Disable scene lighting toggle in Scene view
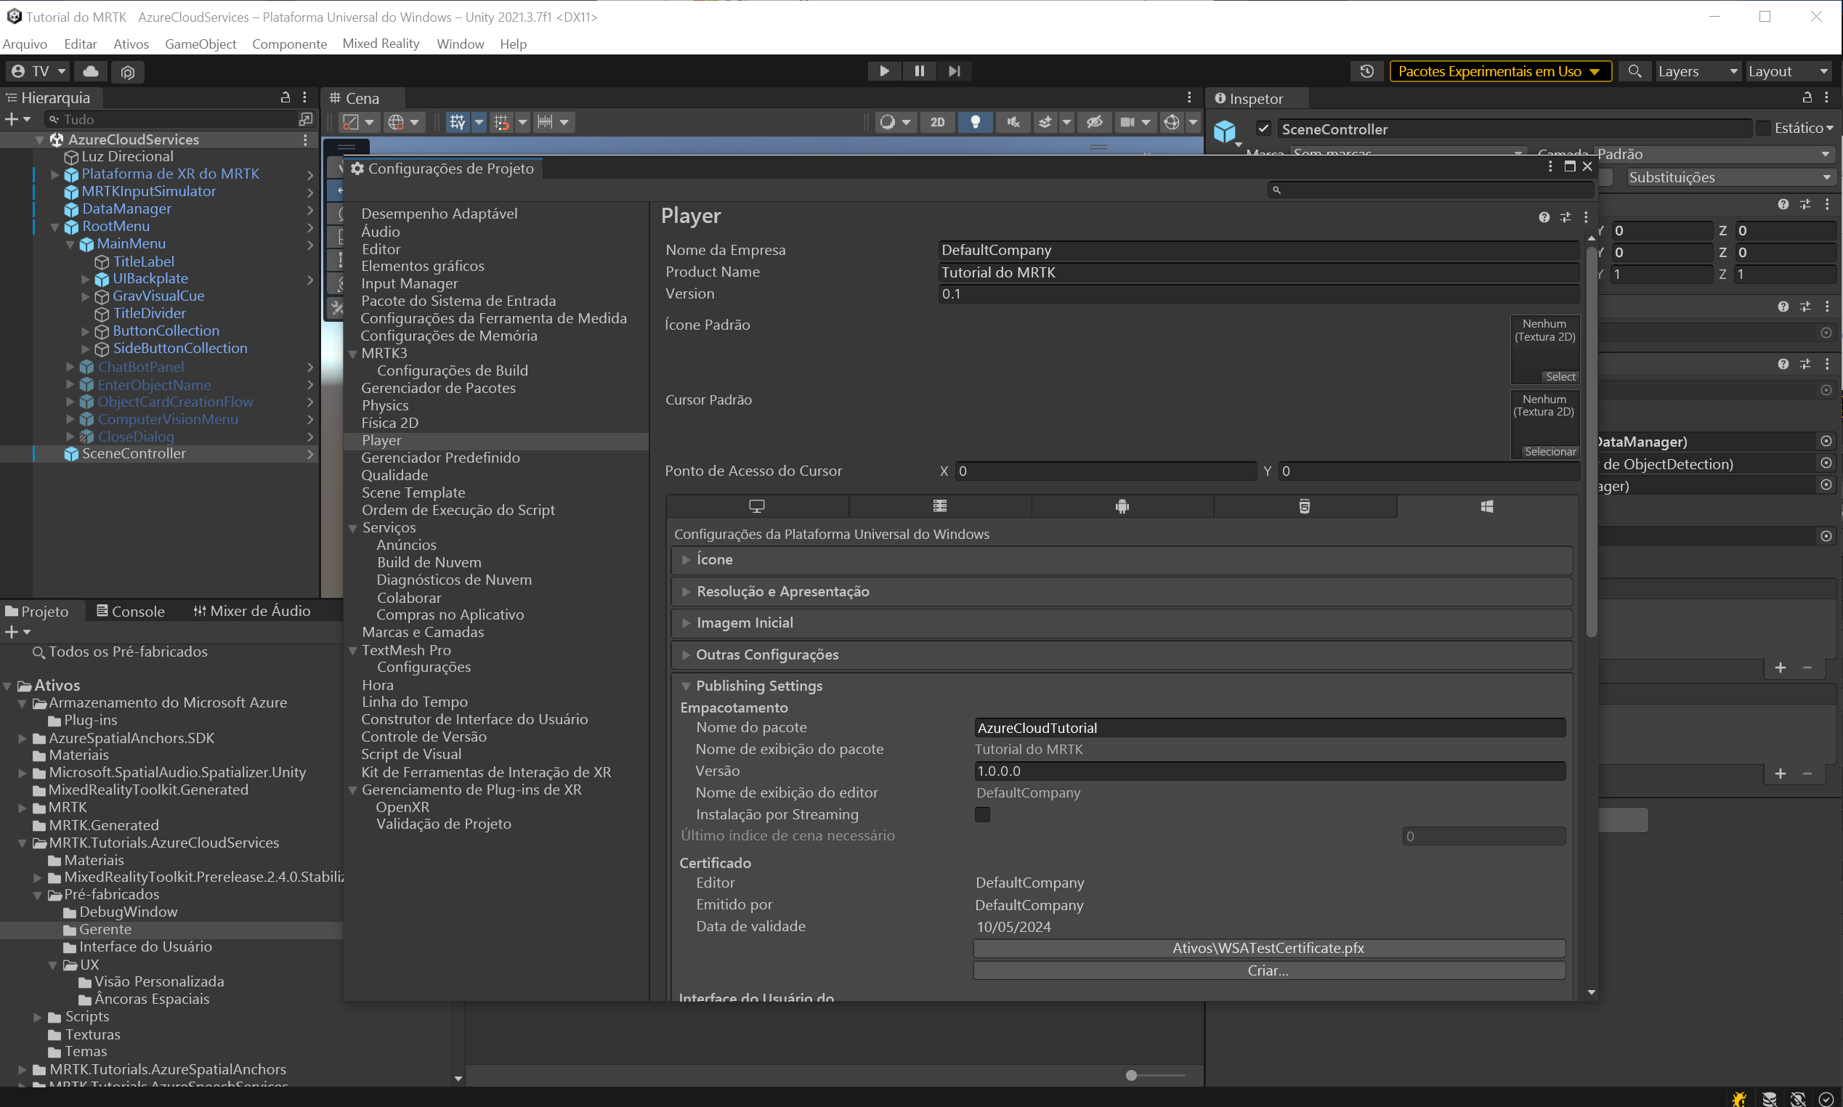The width and height of the screenshot is (1843, 1107). (976, 121)
